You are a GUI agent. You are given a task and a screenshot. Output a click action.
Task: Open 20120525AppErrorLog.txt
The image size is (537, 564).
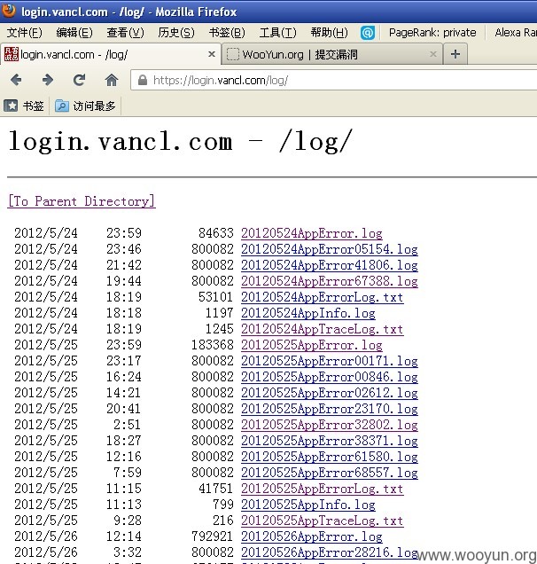322,489
